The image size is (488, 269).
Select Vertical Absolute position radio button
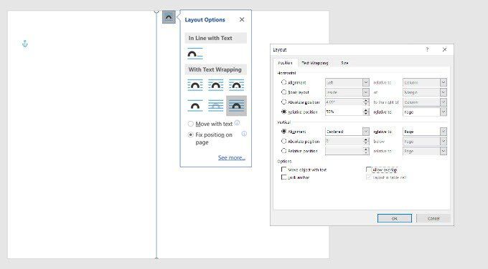point(283,141)
